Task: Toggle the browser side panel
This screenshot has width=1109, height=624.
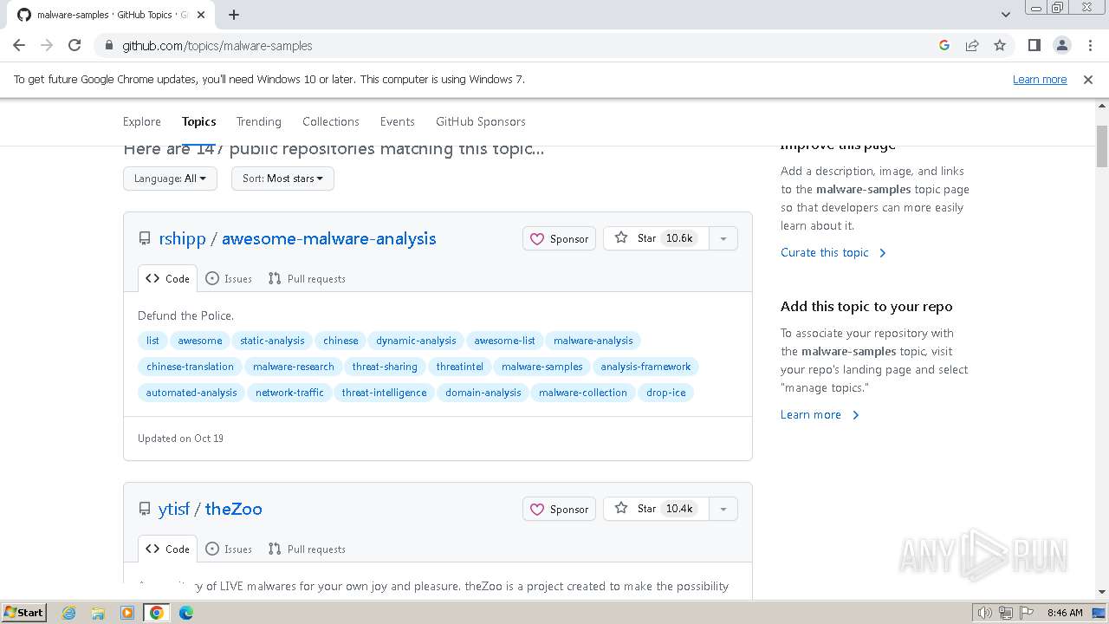Action: click(x=1034, y=45)
